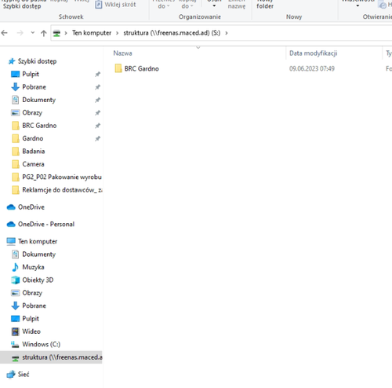Viewport: 392px width, 388px height.
Task: Open Obiekty 3D under Ten komputer
Action: point(38,280)
